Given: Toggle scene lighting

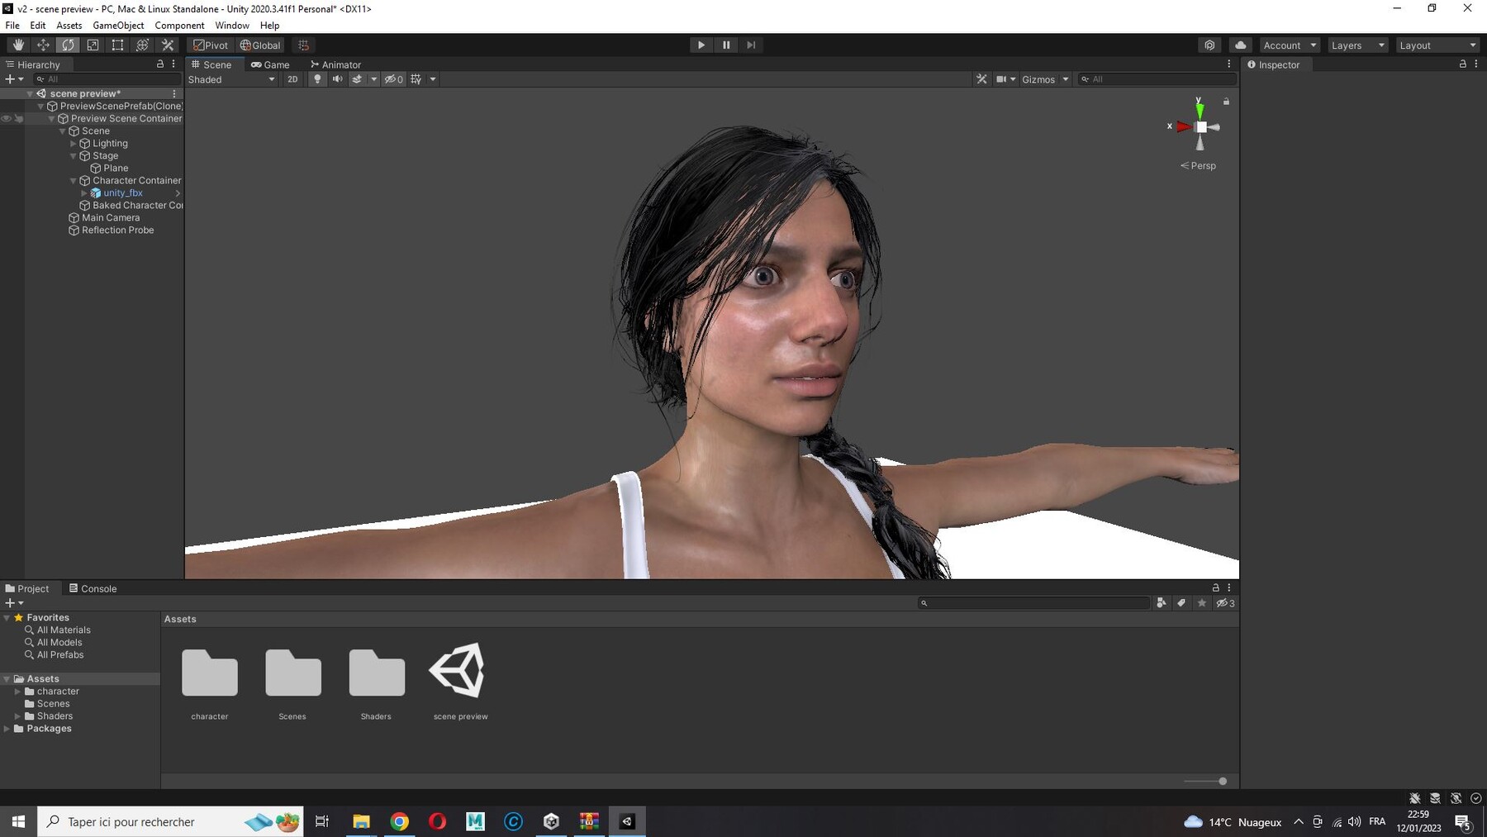Looking at the screenshot, I should pos(317,79).
